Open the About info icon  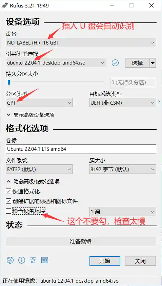pyautogui.click(x=22, y=260)
